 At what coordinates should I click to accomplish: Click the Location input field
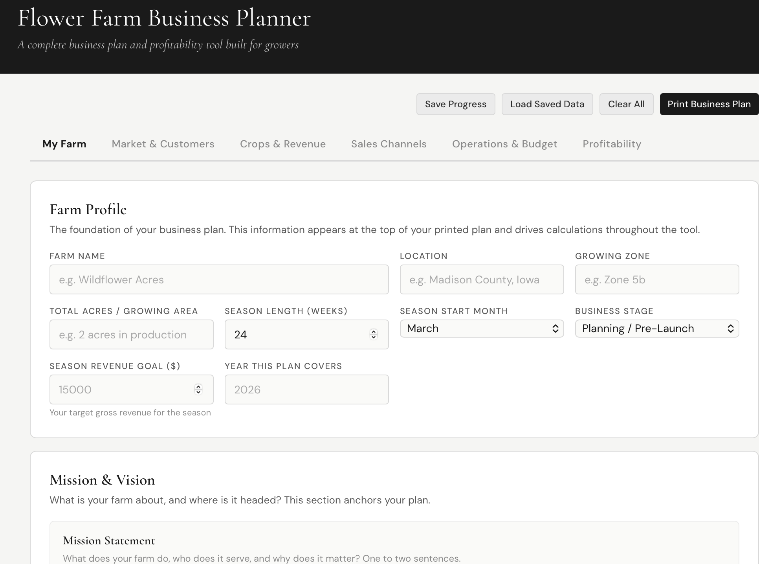tap(482, 279)
